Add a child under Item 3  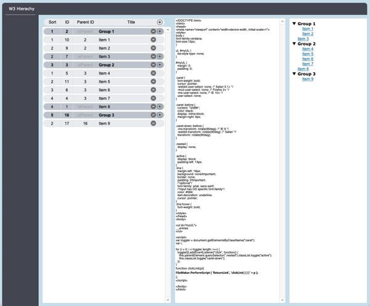point(160,56)
